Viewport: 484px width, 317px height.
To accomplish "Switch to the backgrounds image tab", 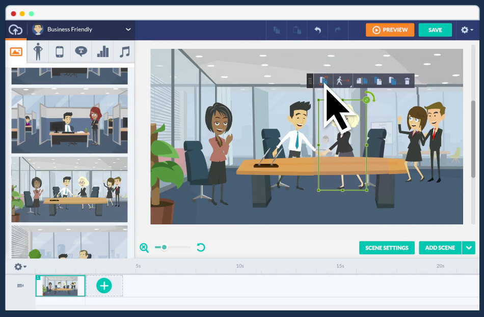I will (x=16, y=51).
